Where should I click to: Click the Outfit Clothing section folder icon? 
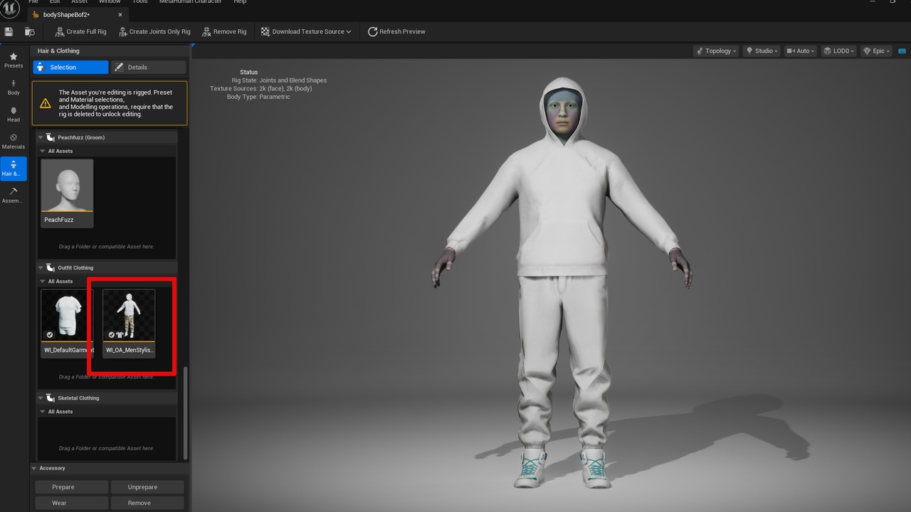51,267
